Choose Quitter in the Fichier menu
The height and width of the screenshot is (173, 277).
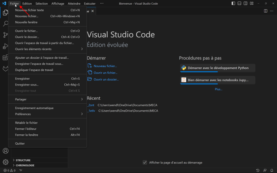(x=47, y=144)
